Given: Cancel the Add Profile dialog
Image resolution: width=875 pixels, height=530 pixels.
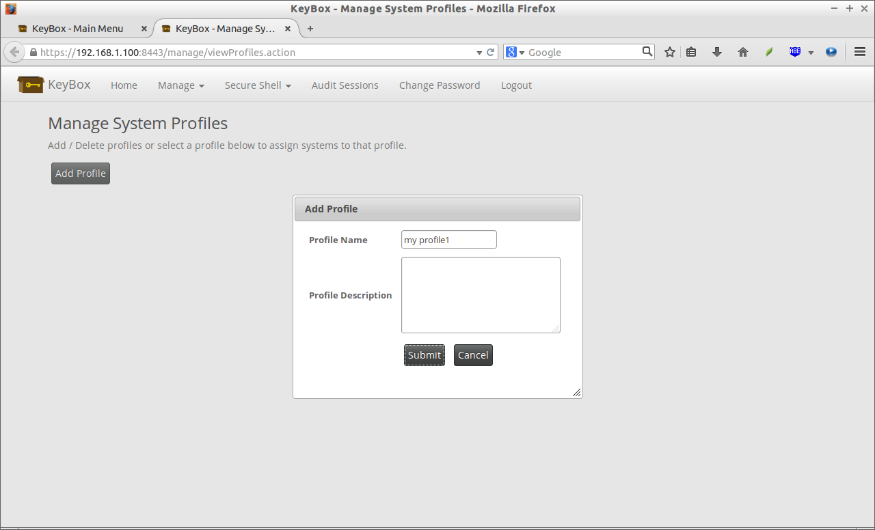Looking at the screenshot, I should [x=473, y=355].
